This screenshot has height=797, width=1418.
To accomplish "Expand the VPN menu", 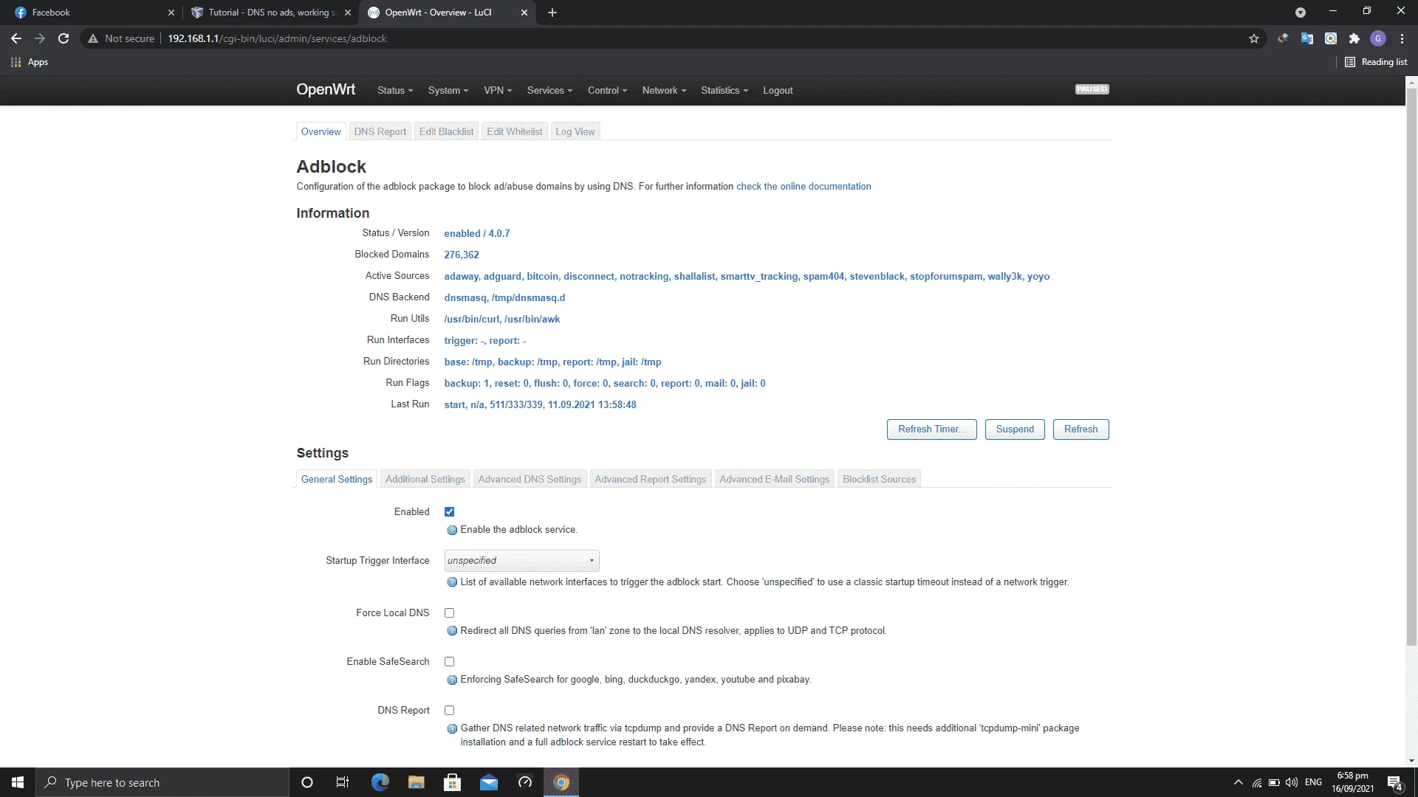I will pos(498,90).
